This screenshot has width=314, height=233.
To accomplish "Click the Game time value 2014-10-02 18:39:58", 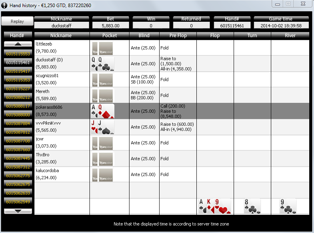I will (281, 26).
